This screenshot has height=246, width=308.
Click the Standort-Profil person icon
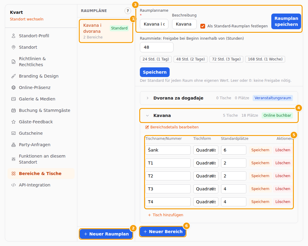tap(13, 36)
